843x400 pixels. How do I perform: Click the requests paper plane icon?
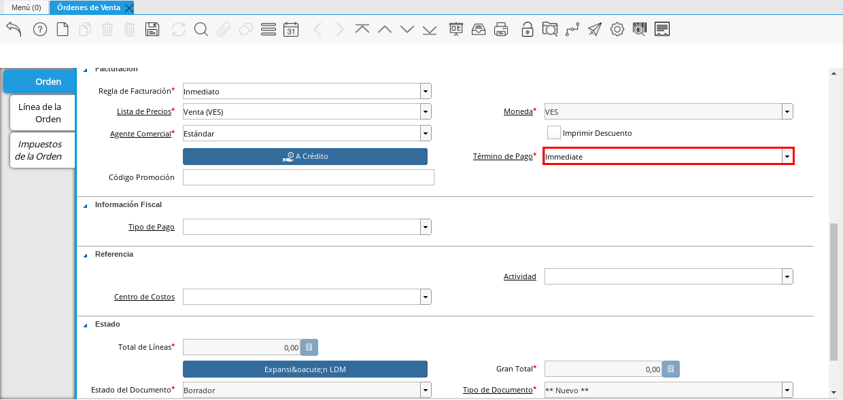595,29
